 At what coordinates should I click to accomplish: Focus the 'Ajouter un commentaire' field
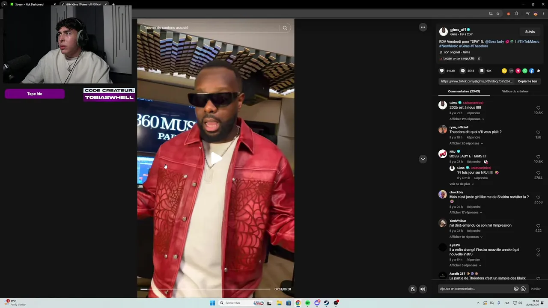tap(475, 289)
